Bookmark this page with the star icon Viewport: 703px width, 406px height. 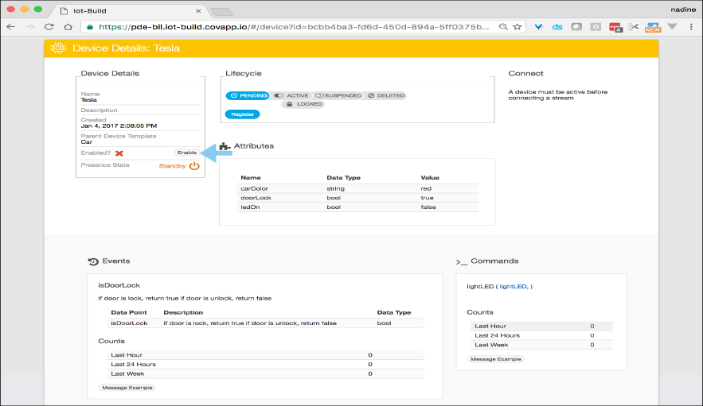tap(517, 26)
